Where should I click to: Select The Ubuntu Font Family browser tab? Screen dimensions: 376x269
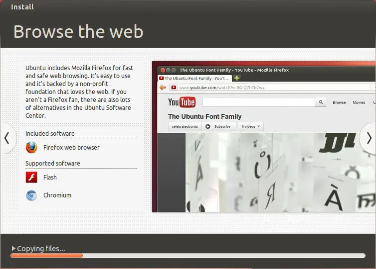pyautogui.click(x=194, y=79)
